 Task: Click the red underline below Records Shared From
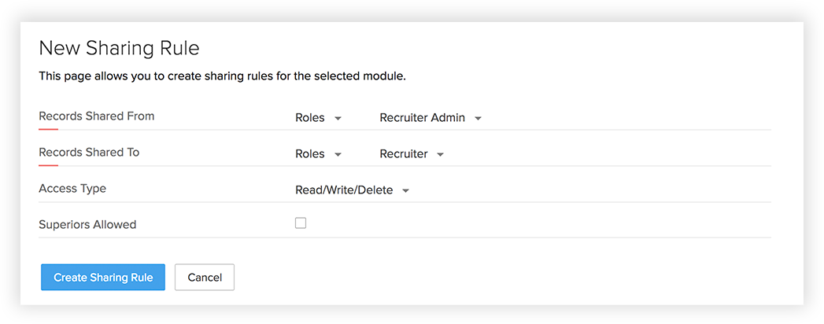(49, 129)
